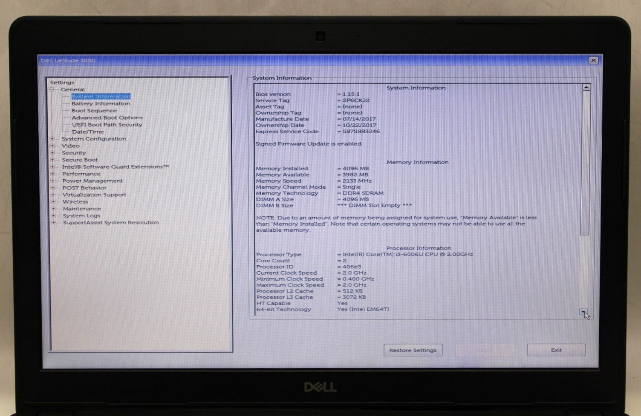
Task: Click Memory Technology value DDR4 SDRAM
Action: point(363,193)
